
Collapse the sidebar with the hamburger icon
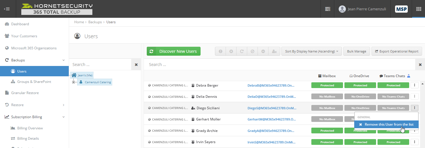point(7,9)
